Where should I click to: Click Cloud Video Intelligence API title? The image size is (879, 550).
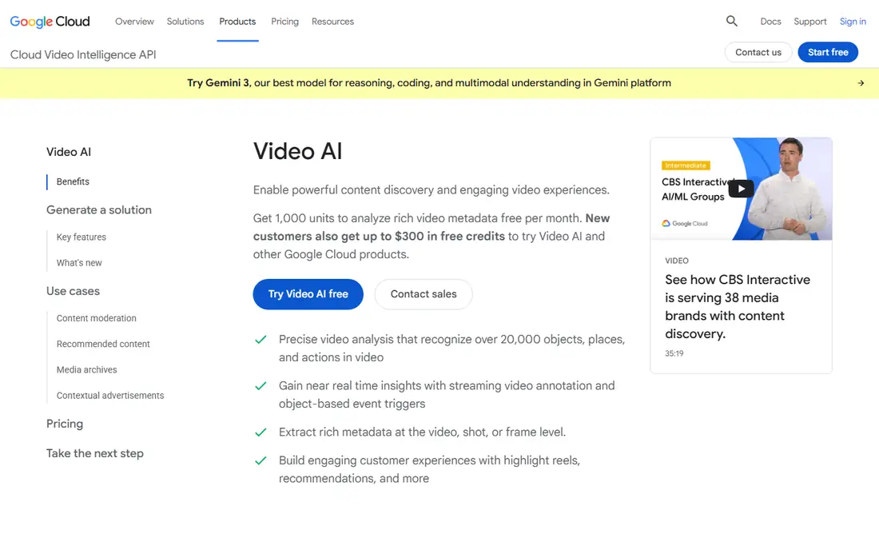[x=83, y=54]
